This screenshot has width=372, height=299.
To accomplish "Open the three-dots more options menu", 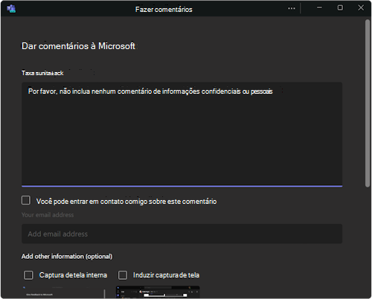I will [x=292, y=8].
